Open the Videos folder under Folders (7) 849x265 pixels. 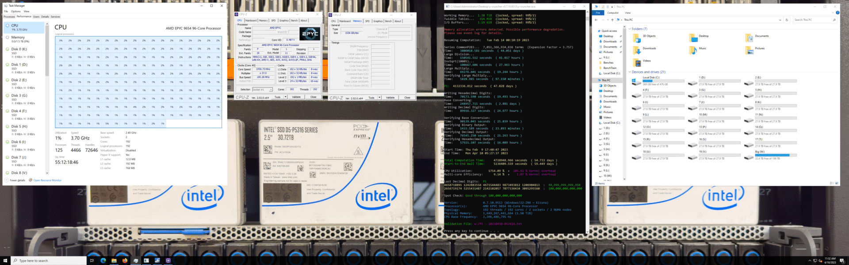coord(642,62)
